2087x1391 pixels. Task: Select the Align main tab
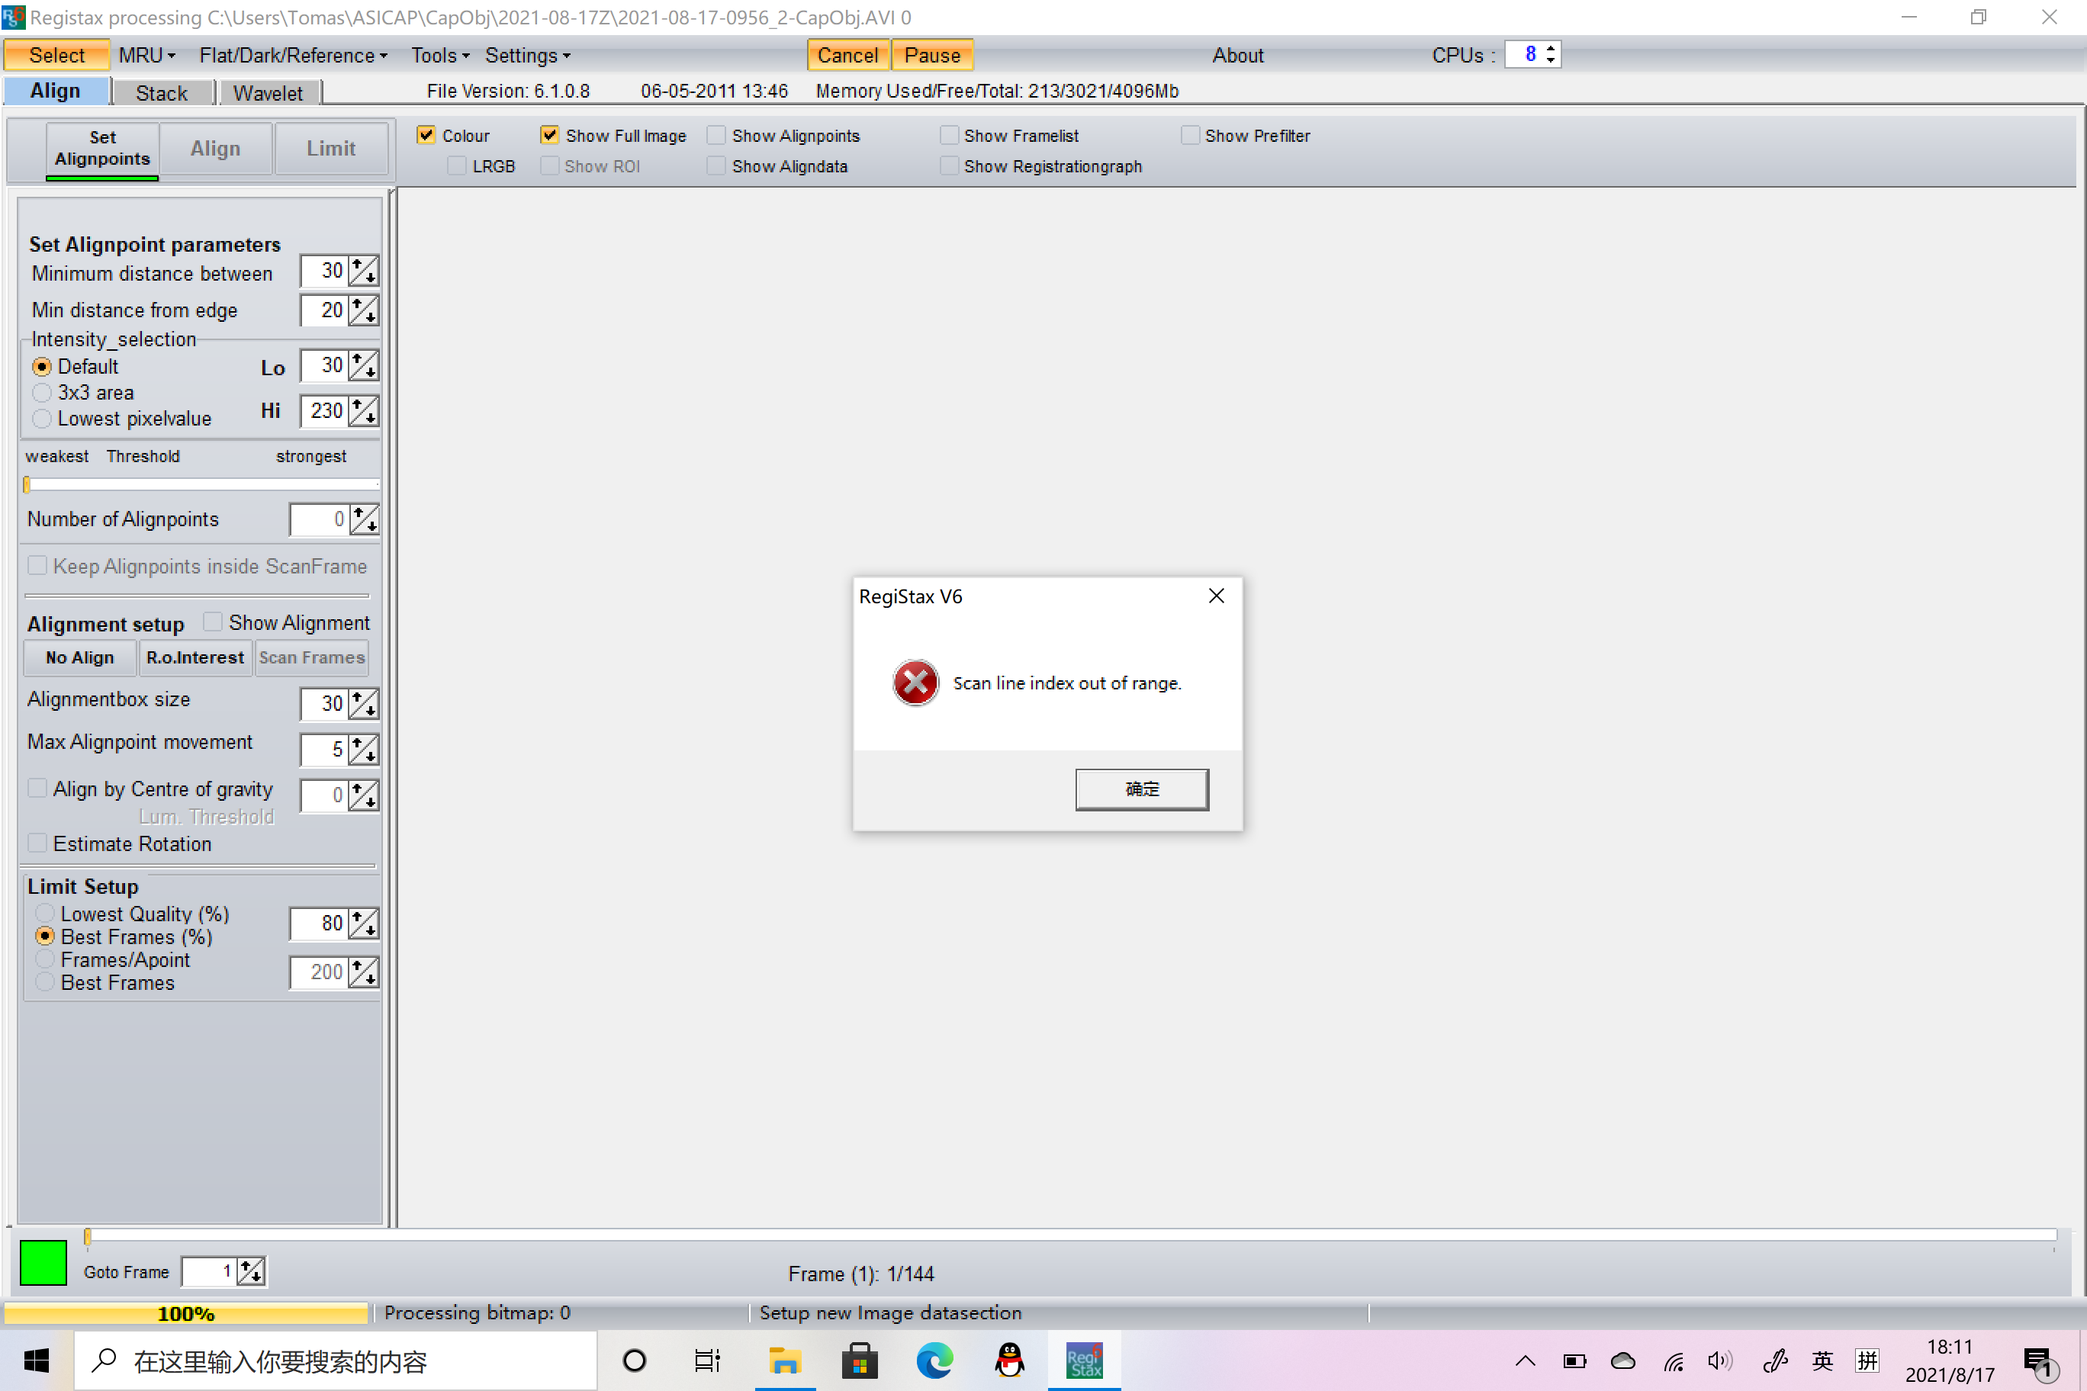tap(55, 92)
